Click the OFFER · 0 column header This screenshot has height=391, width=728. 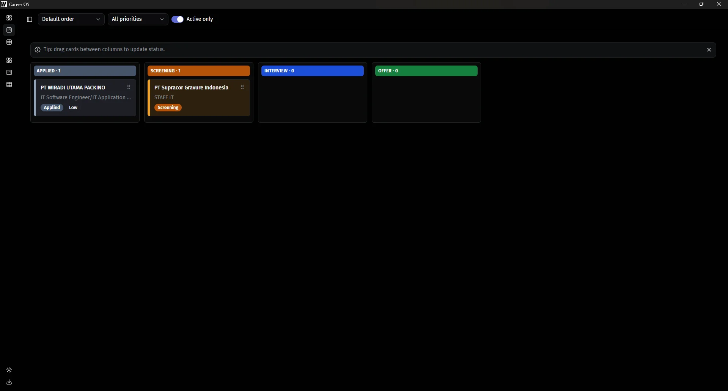coord(426,71)
